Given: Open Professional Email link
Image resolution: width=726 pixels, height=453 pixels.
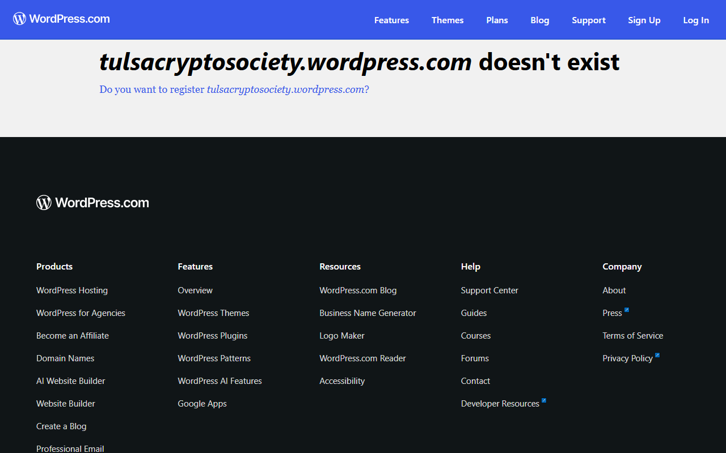Looking at the screenshot, I should tap(70, 448).
